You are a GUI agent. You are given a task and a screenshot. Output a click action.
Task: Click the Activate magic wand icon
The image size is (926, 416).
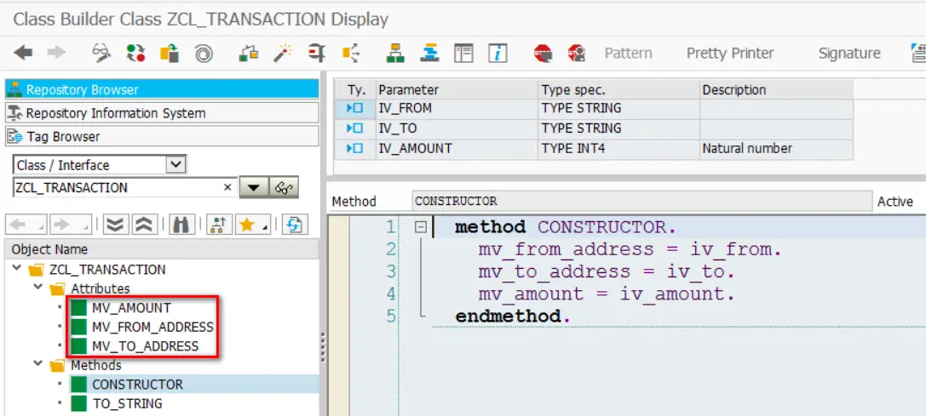pos(283,53)
